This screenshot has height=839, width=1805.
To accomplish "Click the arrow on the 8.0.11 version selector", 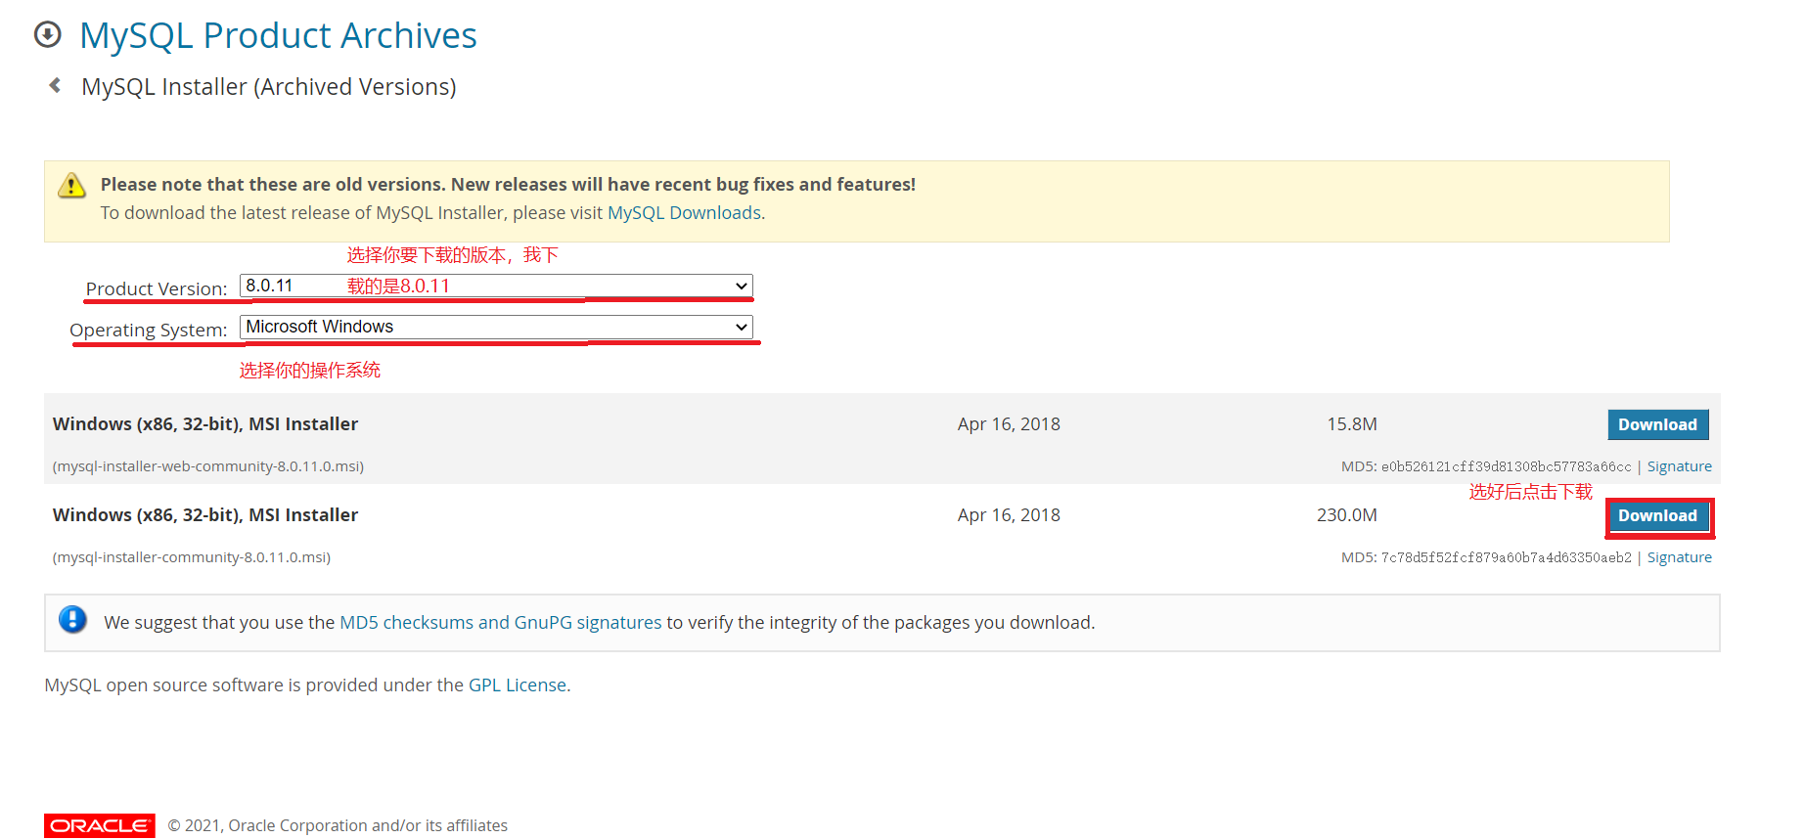I will pyautogui.click(x=742, y=286).
